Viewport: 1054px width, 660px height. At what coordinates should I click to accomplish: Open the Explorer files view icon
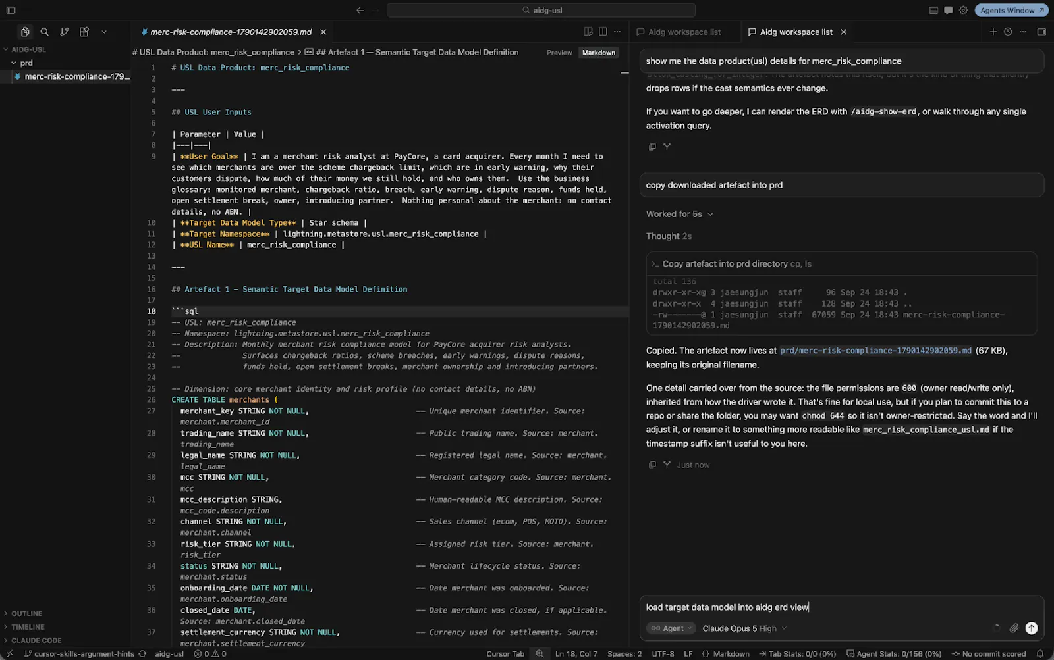[24, 32]
